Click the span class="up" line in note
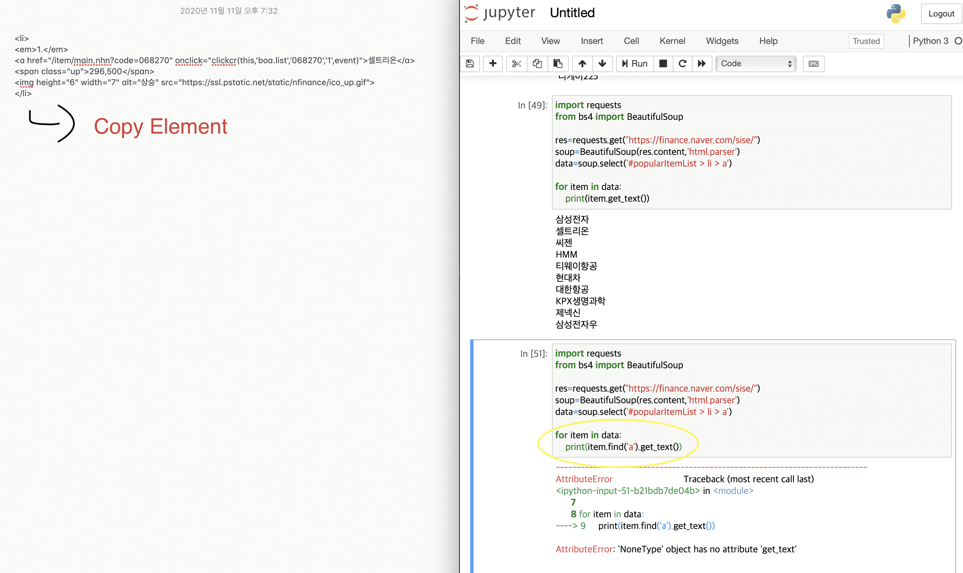Image resolution: width=963 pixels, height=573 pixels. (84, 71)
